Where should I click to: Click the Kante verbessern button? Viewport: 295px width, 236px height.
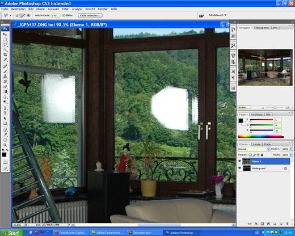90,15
